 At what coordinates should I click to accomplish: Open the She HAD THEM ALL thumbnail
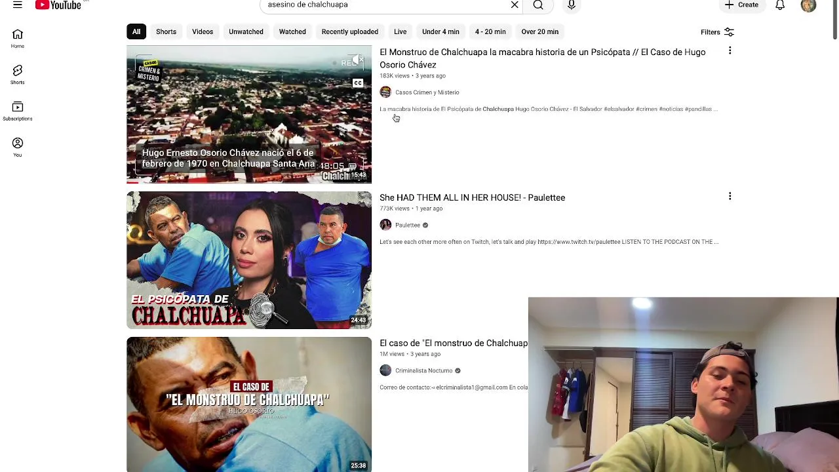(x=249, y=260)
